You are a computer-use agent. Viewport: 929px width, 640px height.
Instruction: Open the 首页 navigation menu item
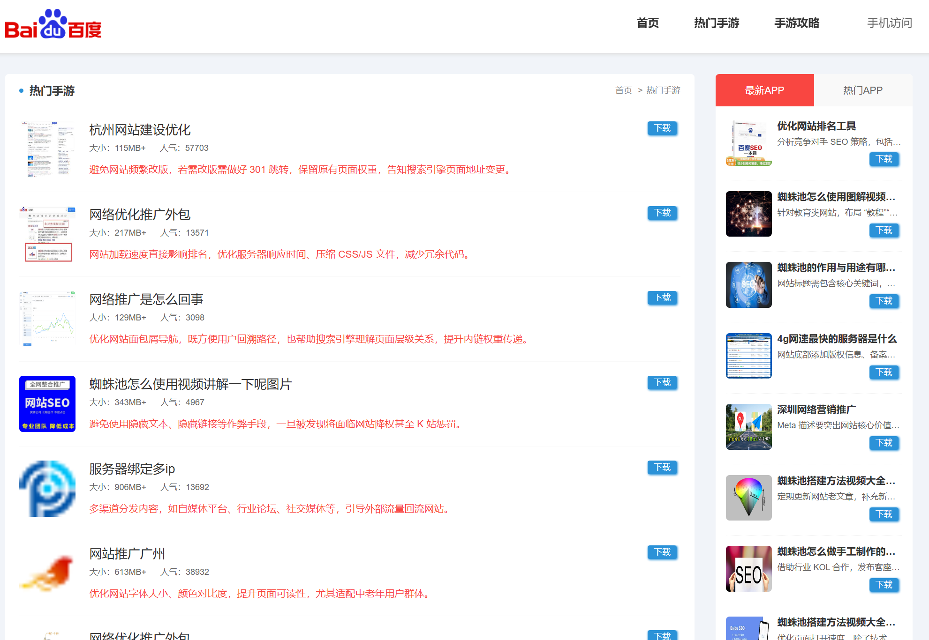click(x=647, y=23)
